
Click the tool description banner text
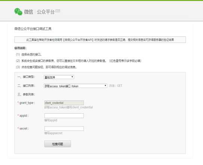[100, 40]
